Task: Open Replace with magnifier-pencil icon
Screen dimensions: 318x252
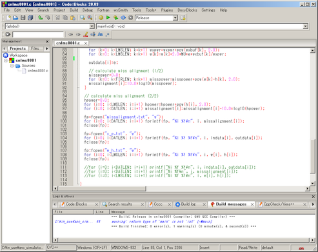Action: [x=90, y=18]
